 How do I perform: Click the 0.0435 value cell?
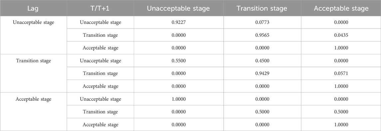pos(341,35)
